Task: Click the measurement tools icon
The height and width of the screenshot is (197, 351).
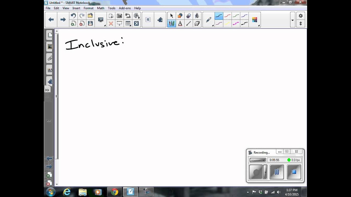Action: tap(137, 16)
